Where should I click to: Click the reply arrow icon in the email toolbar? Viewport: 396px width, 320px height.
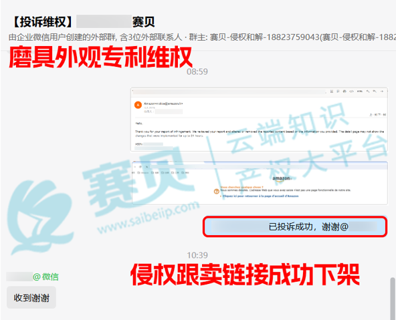368,92
